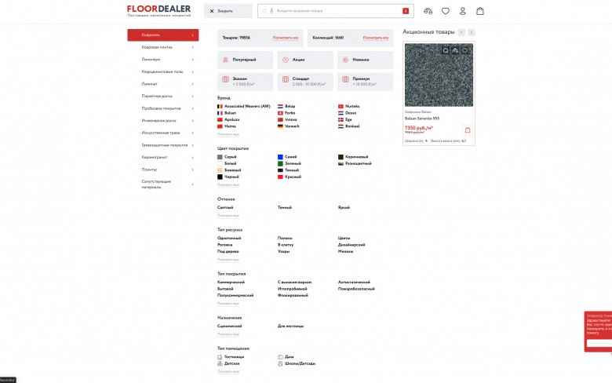
Task: Select the Гостиницы room type icon
Action: [220, 357]
